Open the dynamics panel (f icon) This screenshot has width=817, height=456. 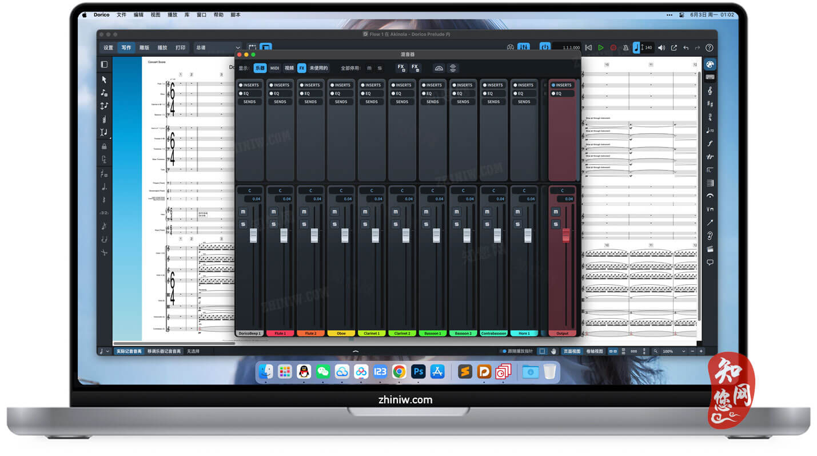tap(710, 144)
